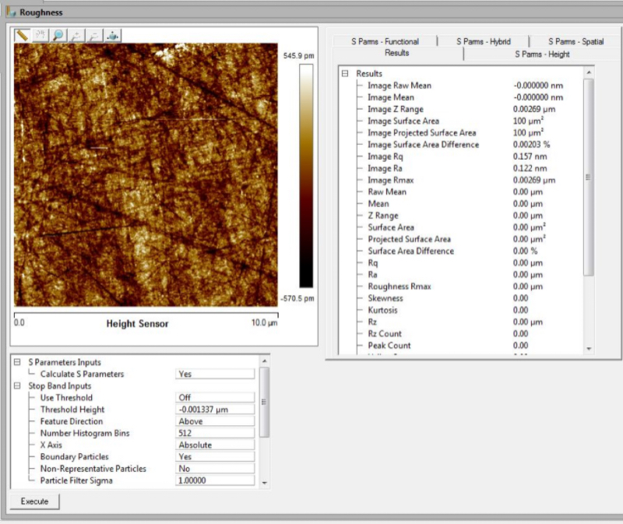Click the toolbar icon with plus mark
The image size is (623, 524).
click(76, 35)
